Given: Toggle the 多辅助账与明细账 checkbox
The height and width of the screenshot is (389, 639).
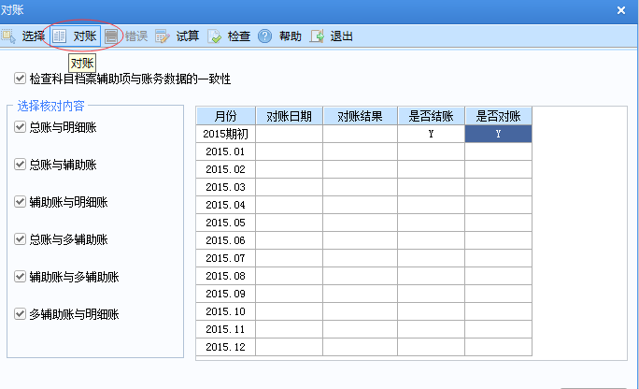Looking at the screenshot, I should pos(21,314).
